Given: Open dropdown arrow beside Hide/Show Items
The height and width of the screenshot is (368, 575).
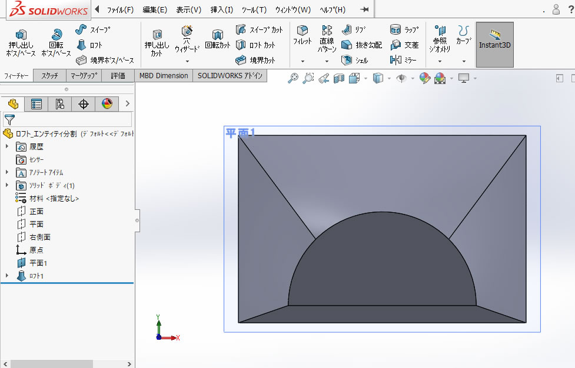Looking at the screenshot, I should click(413, 78).
